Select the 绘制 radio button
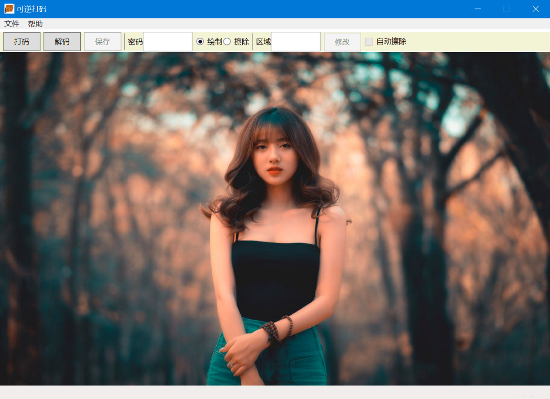 tap(200, 42)
